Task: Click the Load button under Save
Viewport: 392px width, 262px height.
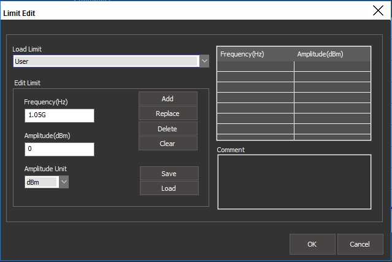Action: click(169, 188)
